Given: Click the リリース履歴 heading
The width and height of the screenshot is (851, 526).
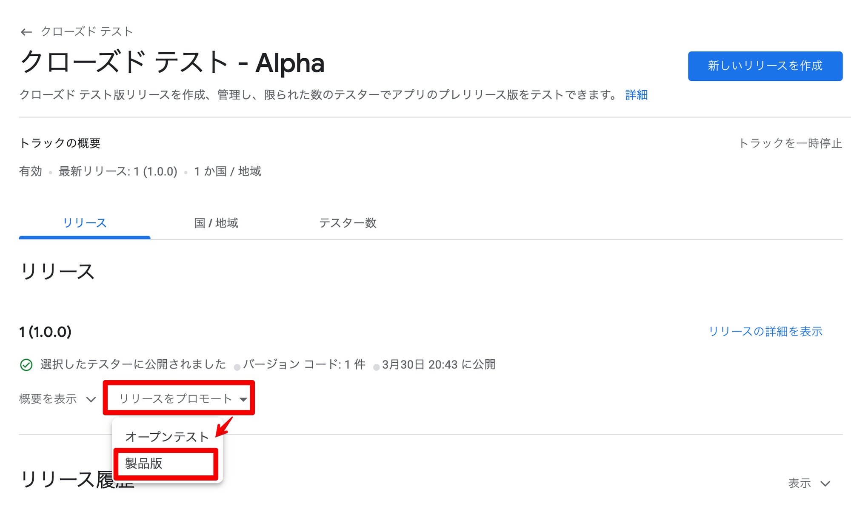Looking at the screenshot, I should click(64, 480).
